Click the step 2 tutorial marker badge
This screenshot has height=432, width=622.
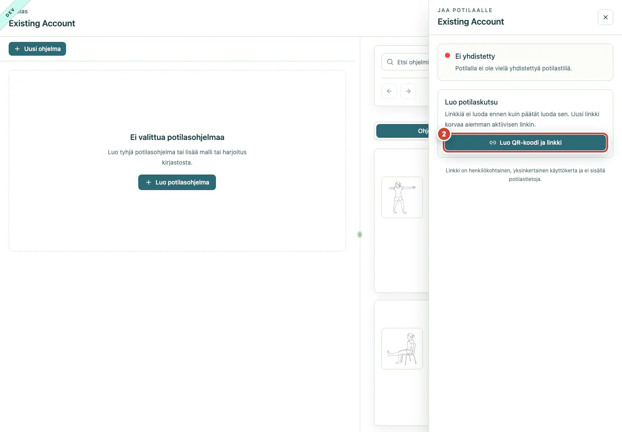[x=444, y=134]
